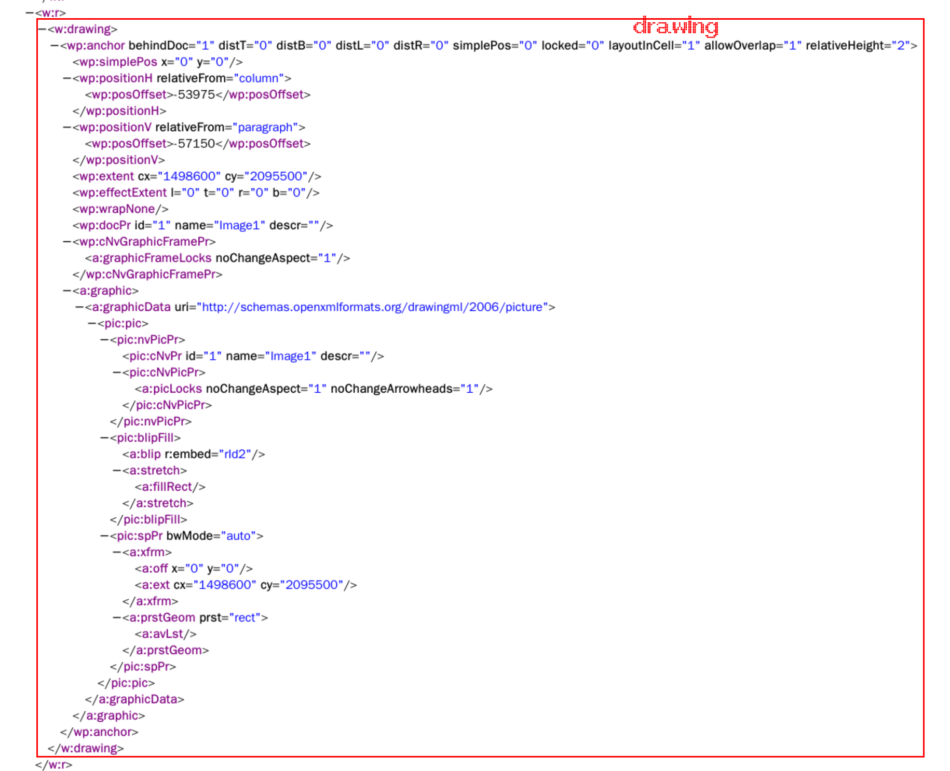
Task: Click the a:off x="0" y="0" line
Action: point(194,569)
